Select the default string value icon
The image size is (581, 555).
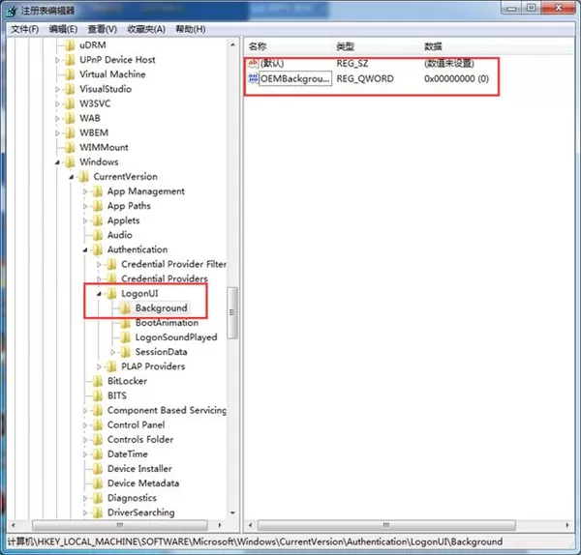[x=253, y=63]
